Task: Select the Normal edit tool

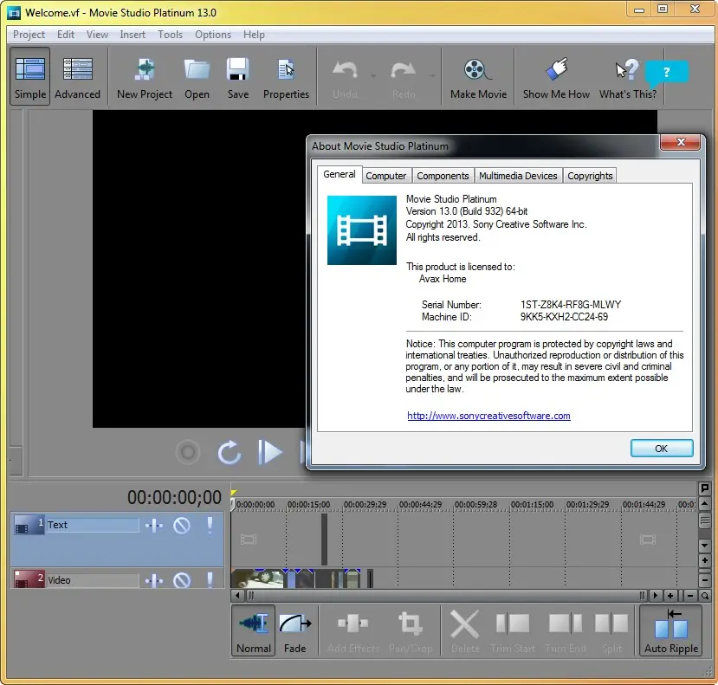Action: click(x=253, y=631)
